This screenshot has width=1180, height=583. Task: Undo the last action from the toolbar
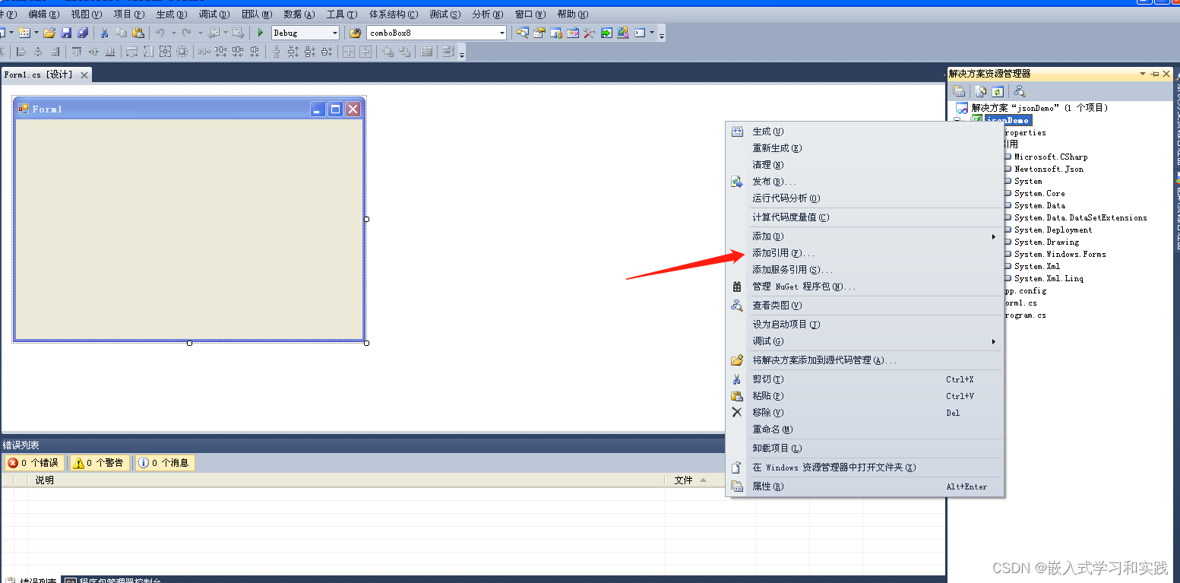[x=160, y=33]
